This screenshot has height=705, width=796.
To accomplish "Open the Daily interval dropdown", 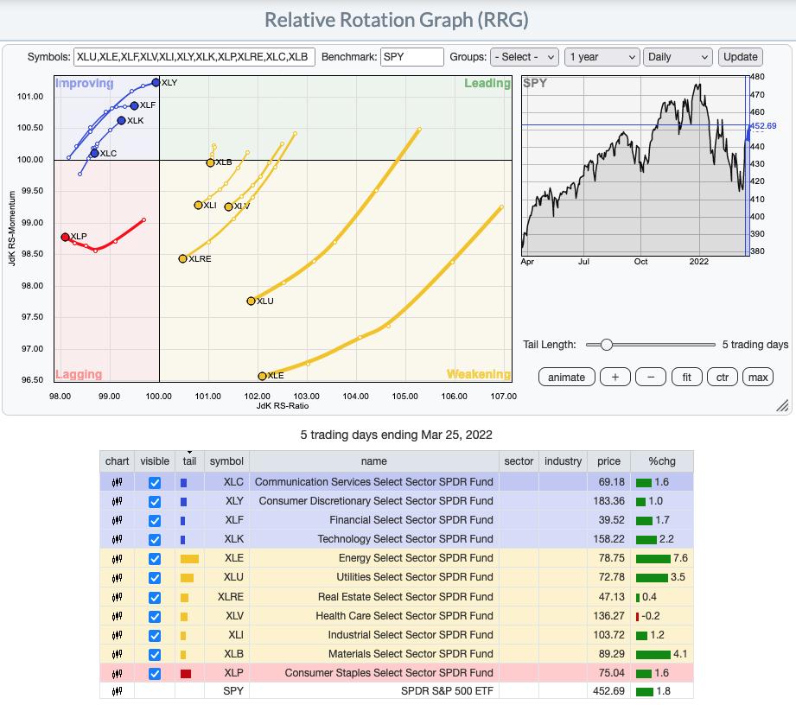I will tap(678, 57).
